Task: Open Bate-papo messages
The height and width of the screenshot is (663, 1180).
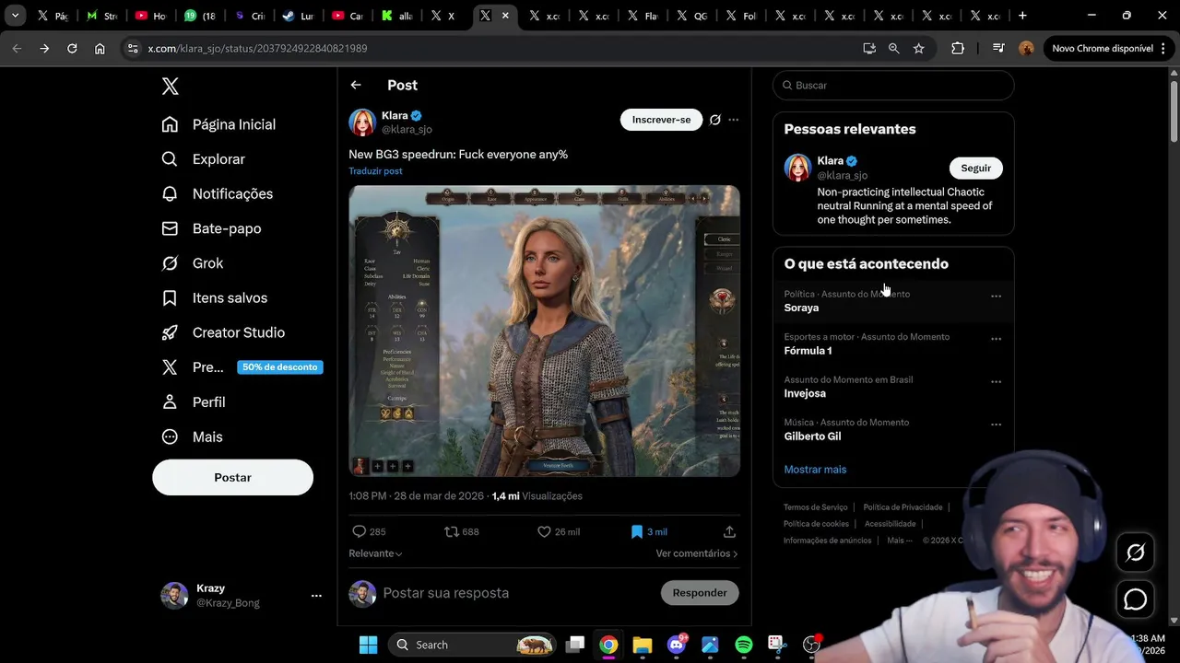Action: tap(211, 228)
